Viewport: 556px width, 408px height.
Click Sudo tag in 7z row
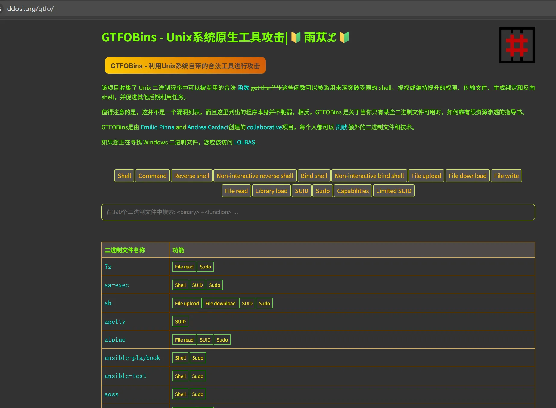[205, 267]
